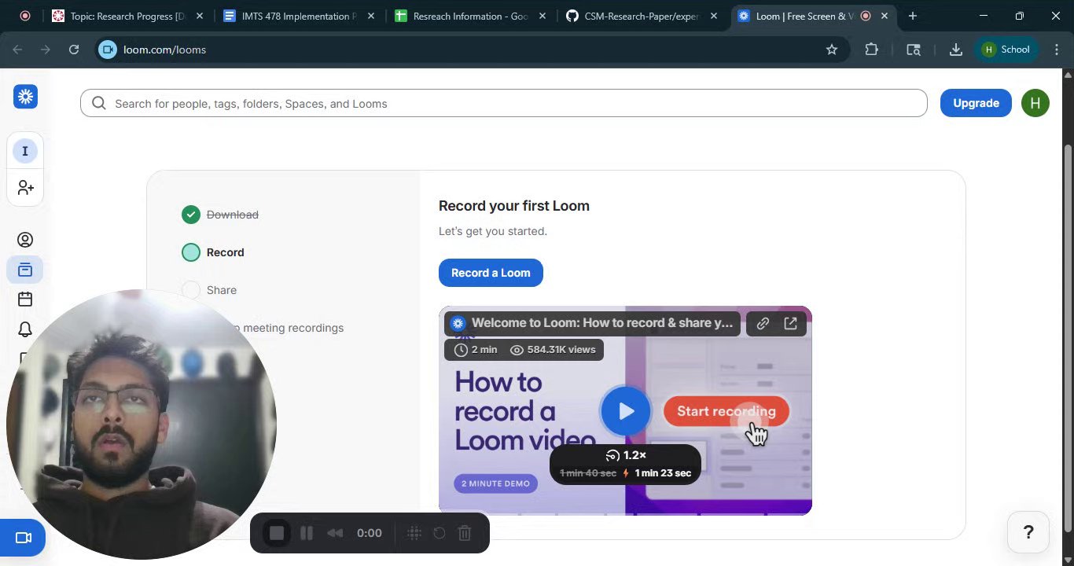Viewport: 1074px width, 566px height.
Task: Click the page vertical scrollbar
Action: click(1068, 338)
